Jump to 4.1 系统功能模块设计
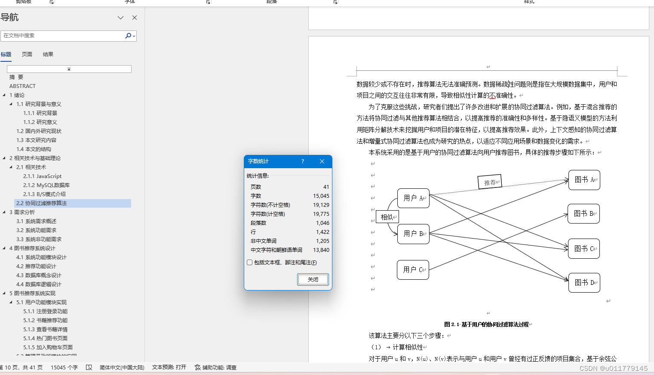654x375 pixels. tap(41, 257)
